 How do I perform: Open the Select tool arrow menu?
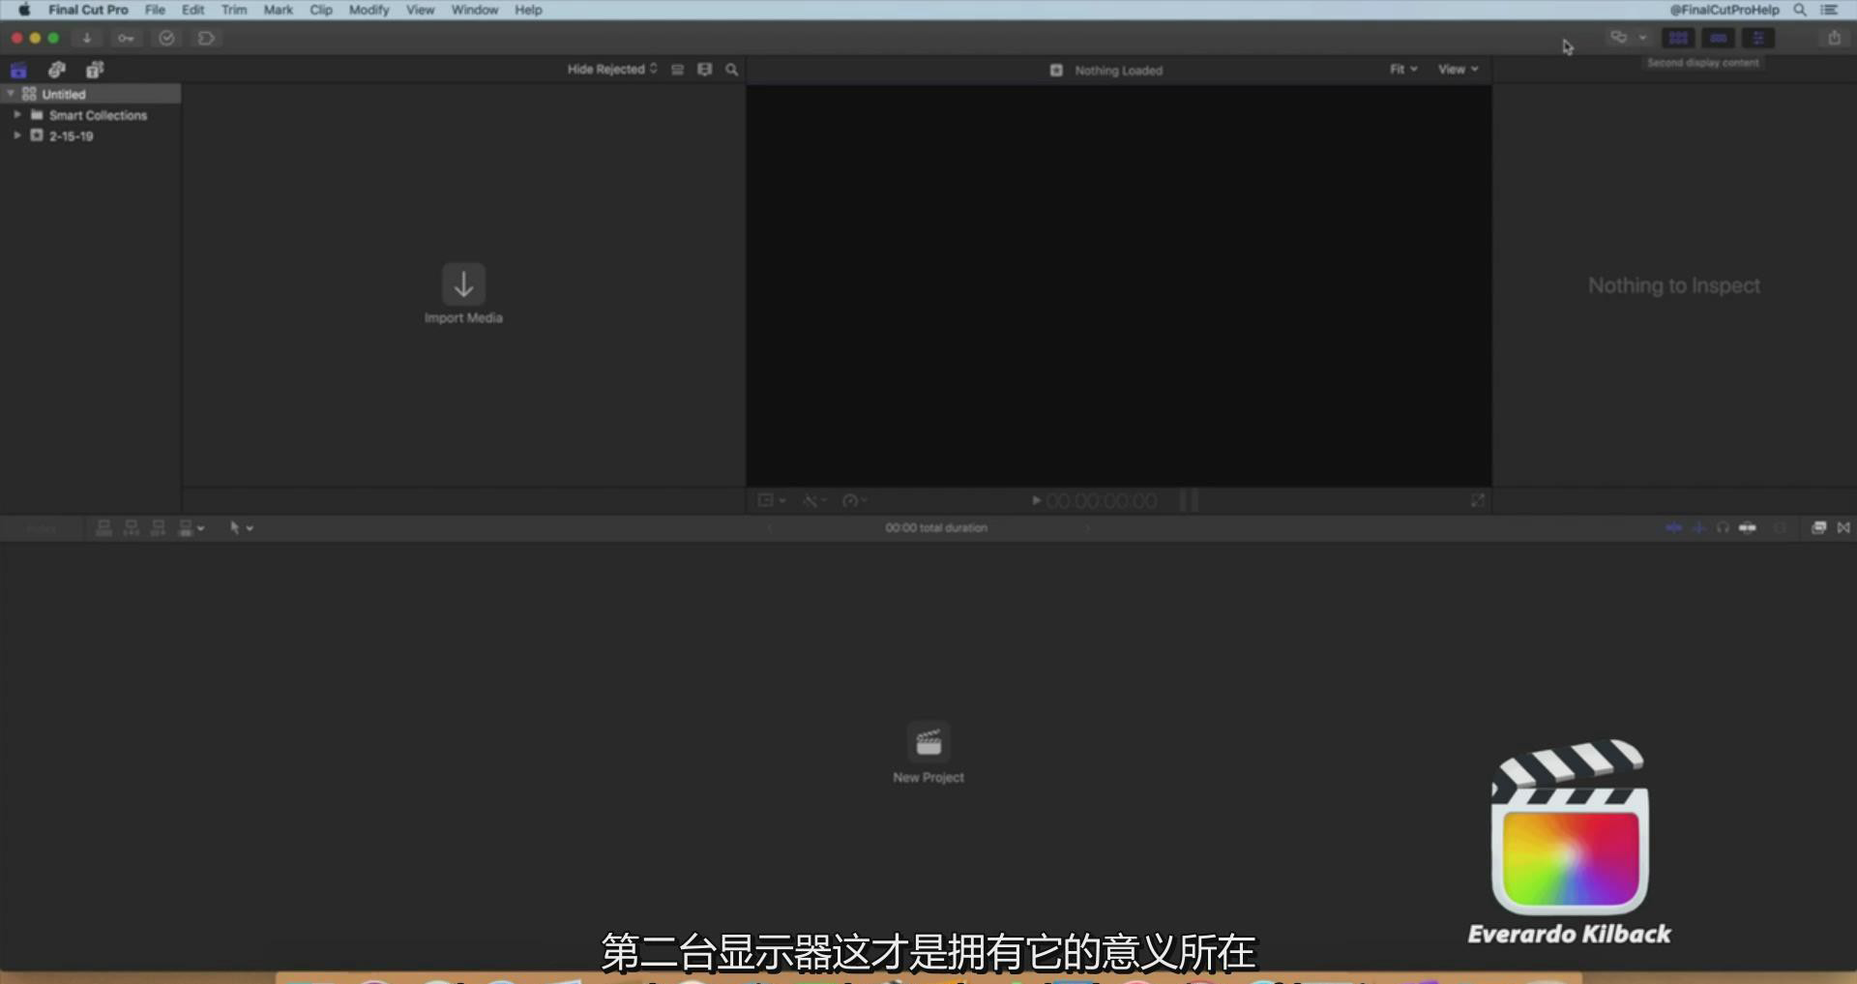[241, 527]
